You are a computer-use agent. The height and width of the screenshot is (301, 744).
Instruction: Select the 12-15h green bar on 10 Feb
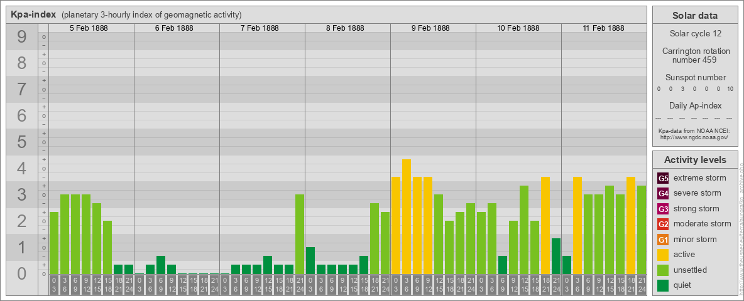(x=524, y=230)
